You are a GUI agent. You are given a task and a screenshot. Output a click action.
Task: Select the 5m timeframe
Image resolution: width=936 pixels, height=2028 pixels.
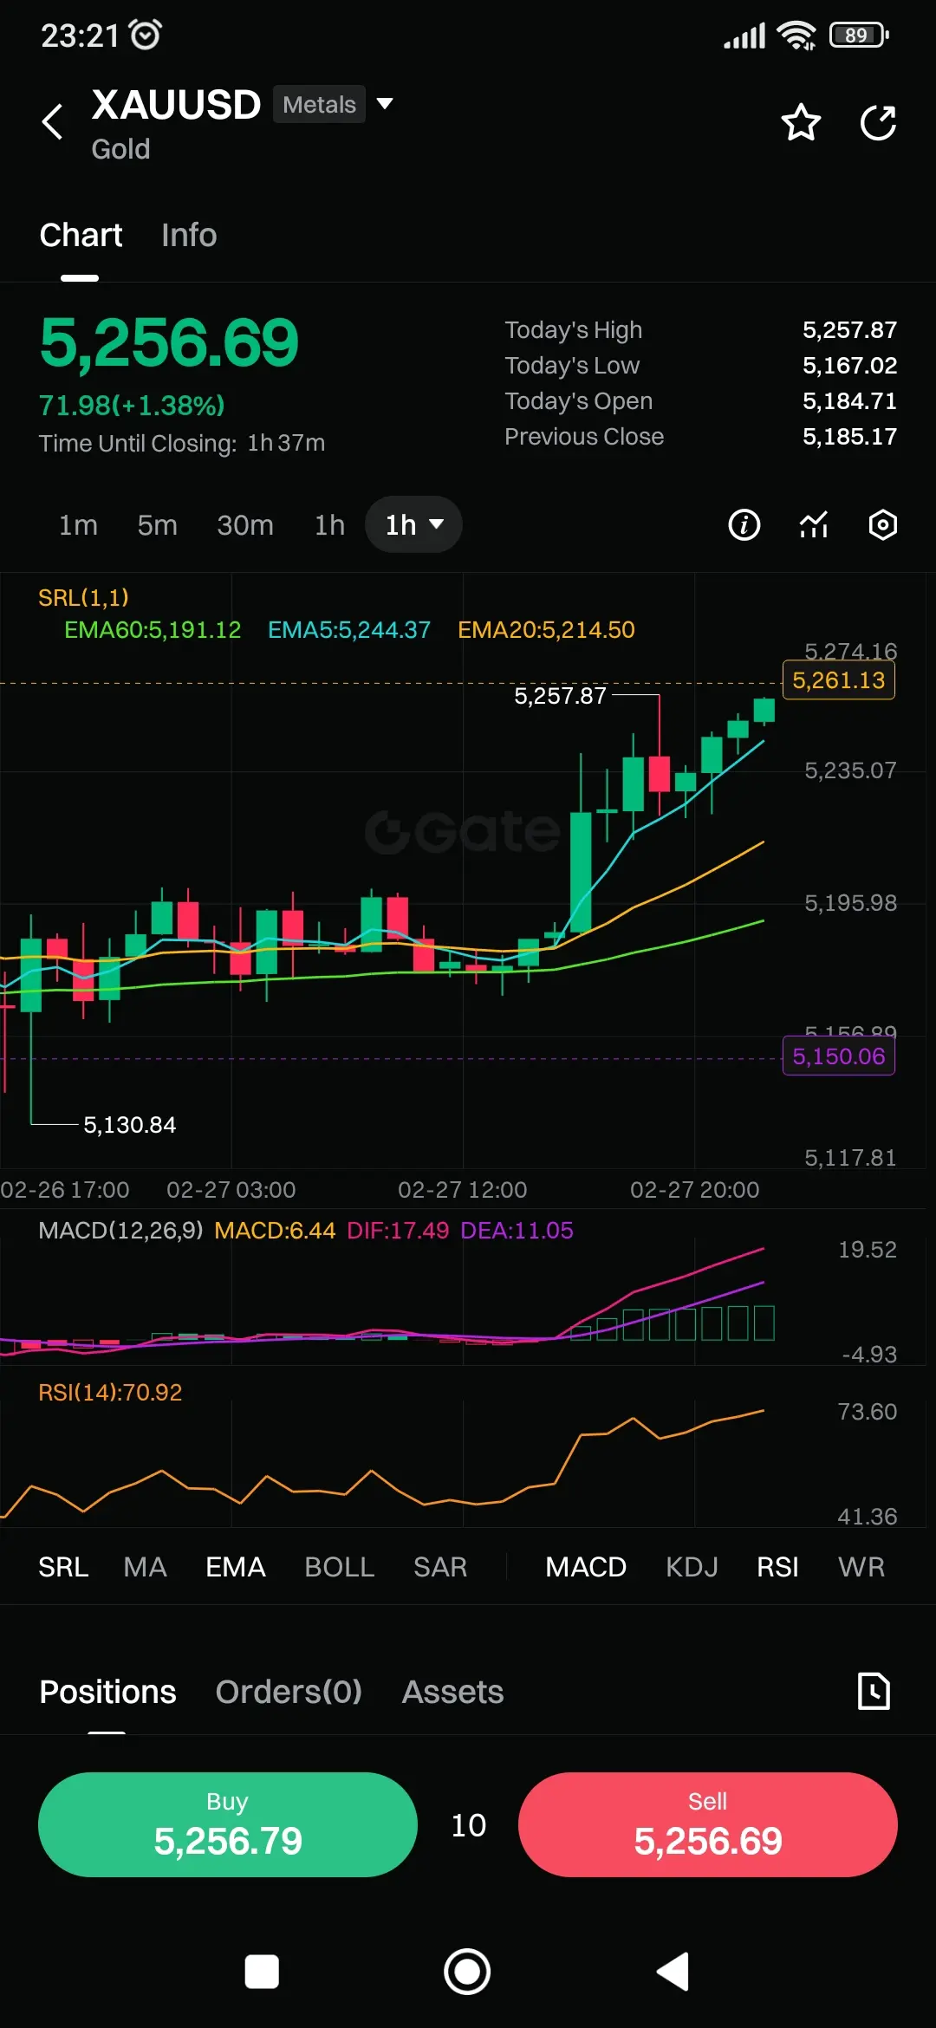click(x=157, y=525)
